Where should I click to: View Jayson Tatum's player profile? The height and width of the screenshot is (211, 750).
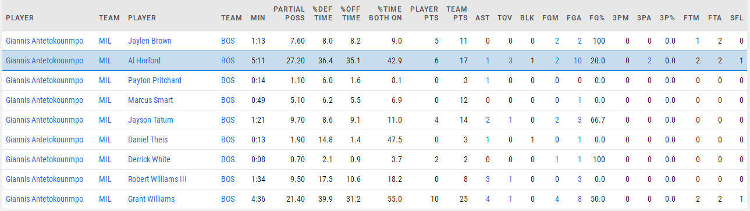(151, 120)
